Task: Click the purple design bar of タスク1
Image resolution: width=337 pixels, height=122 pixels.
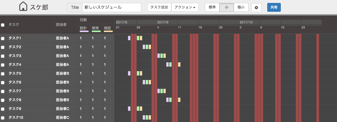Action: (129, 38)
